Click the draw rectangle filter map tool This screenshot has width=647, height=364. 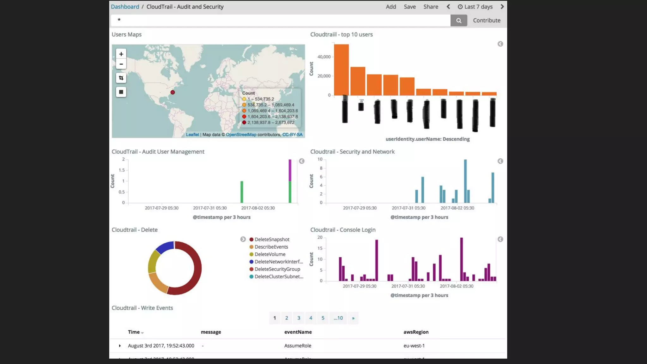121,92
